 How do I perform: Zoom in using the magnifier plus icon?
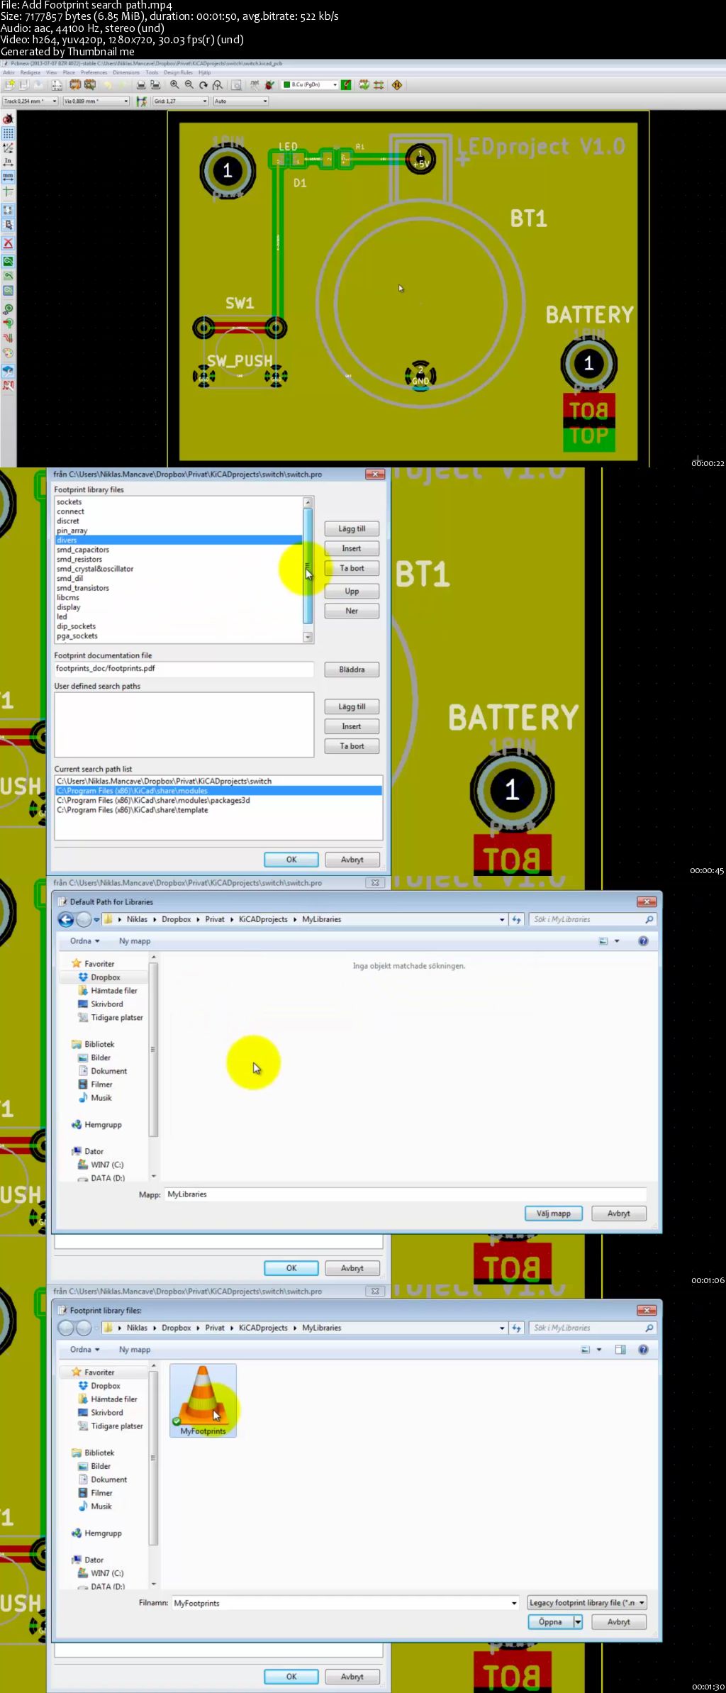(174, 85)
